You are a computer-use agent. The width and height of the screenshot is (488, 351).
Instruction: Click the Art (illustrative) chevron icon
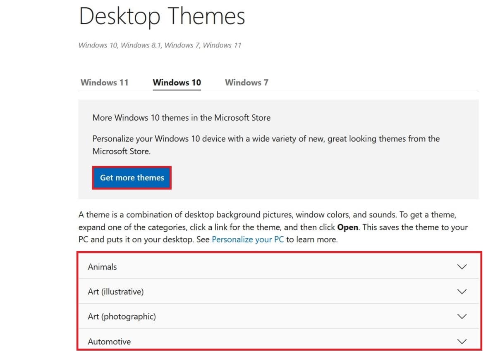pyautogui.click(x=462, y=292)
